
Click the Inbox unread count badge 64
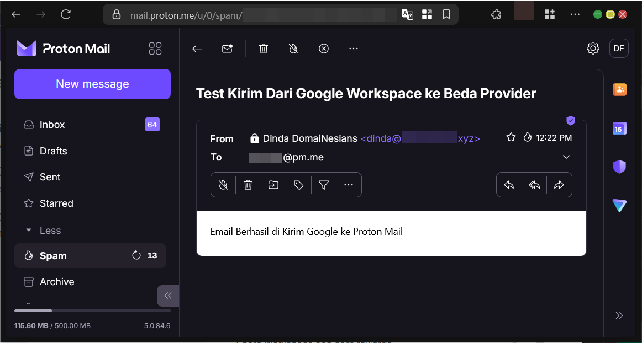tap(152, 125)
